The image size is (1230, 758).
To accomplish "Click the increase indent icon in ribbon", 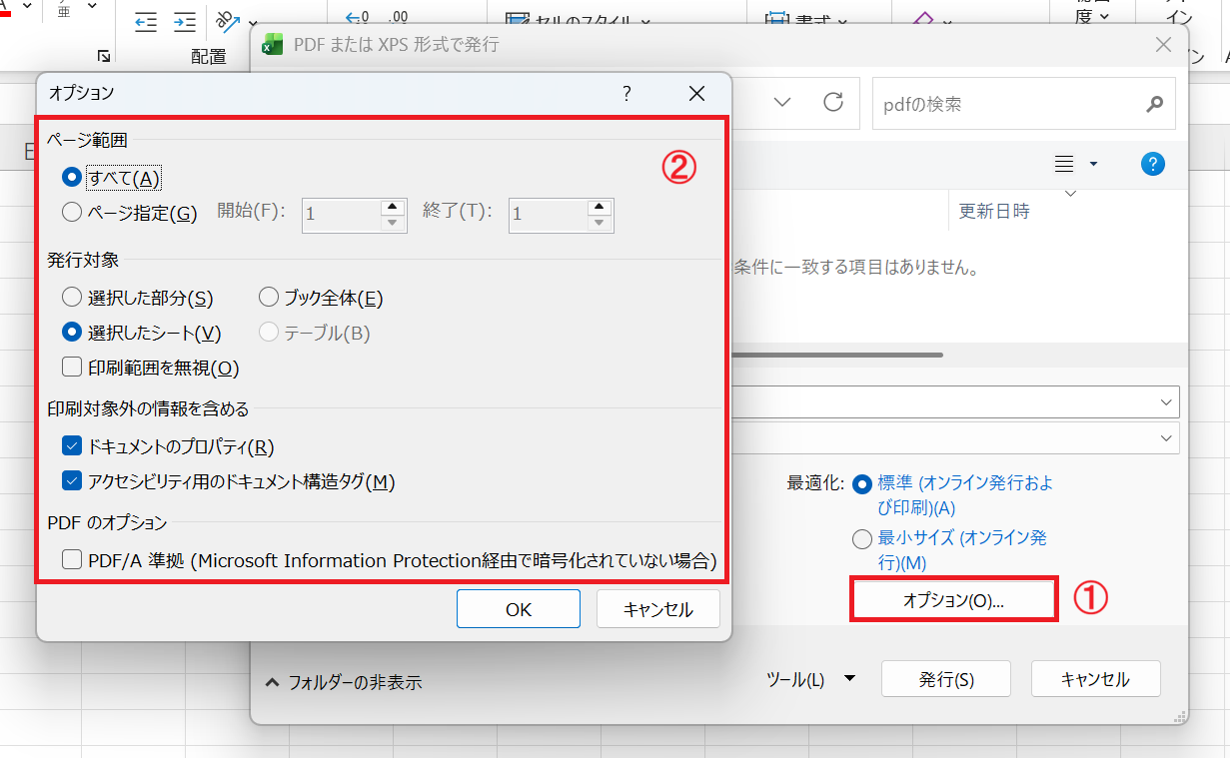I will tap(185, 22).
